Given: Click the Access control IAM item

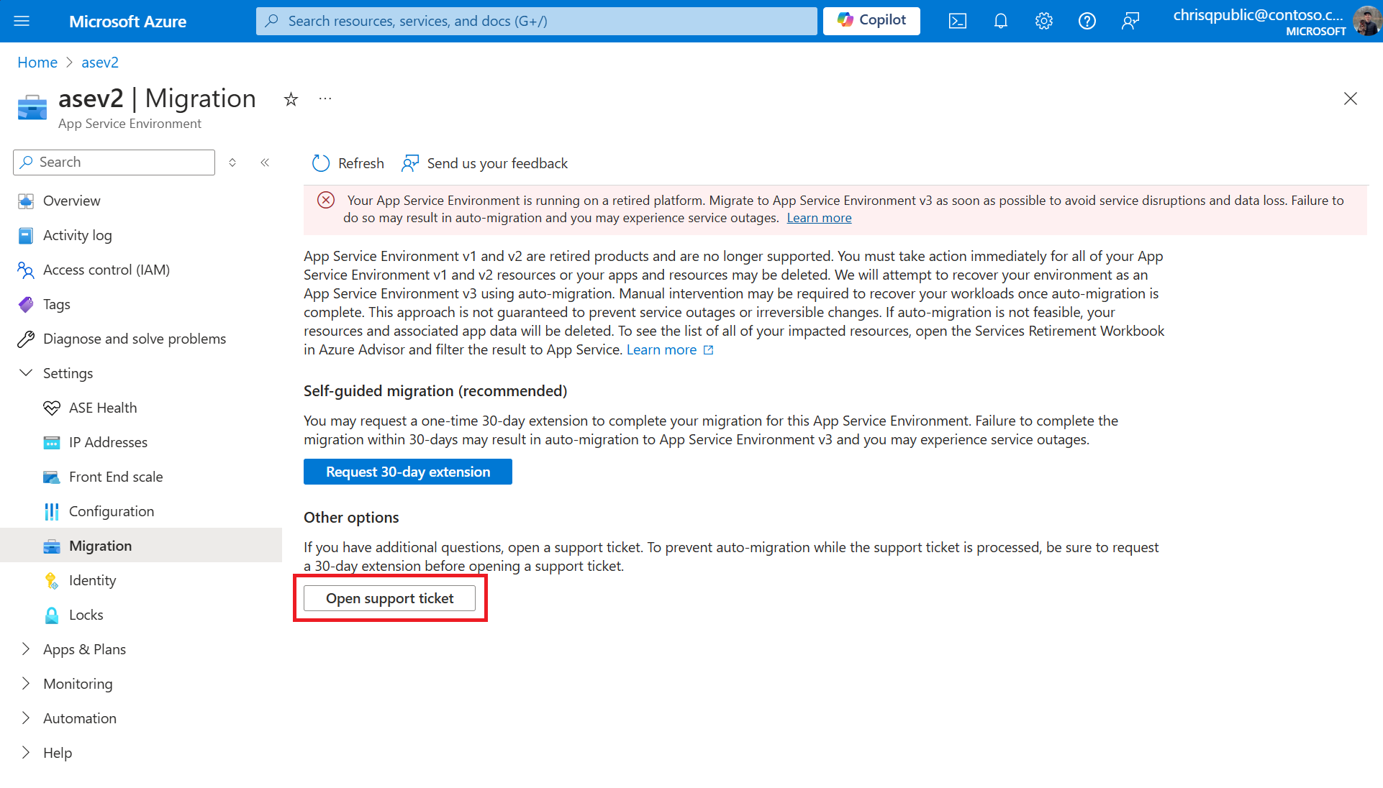Looking at the screenshot, I should pos(106,269).
